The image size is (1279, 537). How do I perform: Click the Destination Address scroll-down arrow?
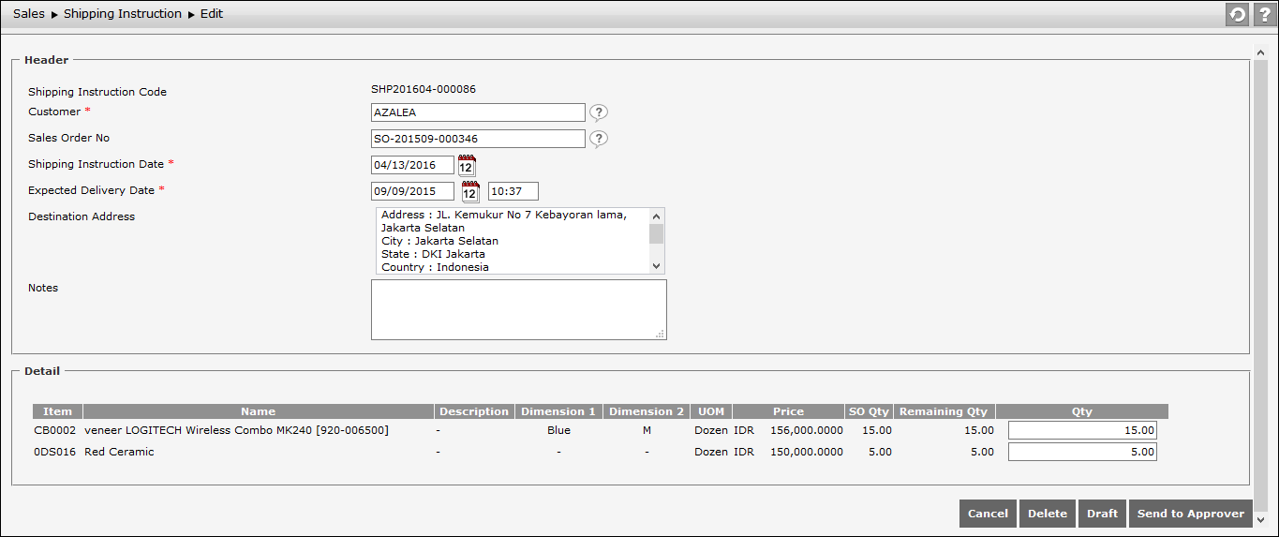point(657,267)
